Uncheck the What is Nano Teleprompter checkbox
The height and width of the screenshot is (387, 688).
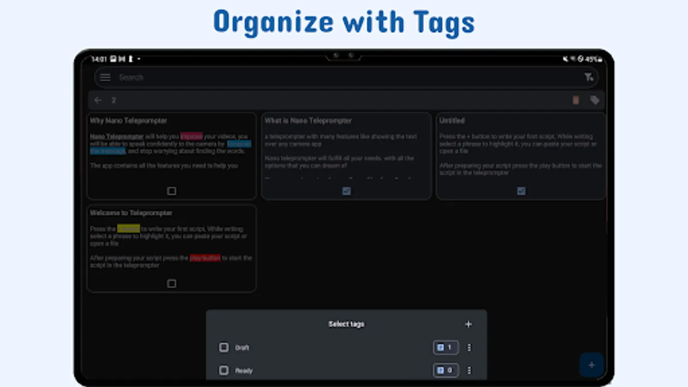click(x=347, y=191)
